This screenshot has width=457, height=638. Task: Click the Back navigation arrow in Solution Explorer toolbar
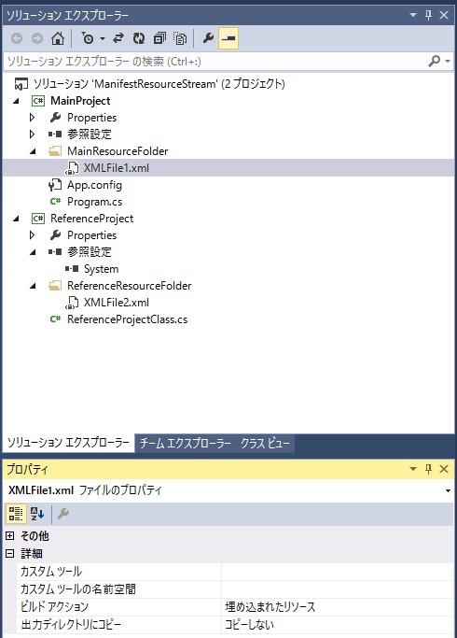pyautogui.click(x=17, y=38)
